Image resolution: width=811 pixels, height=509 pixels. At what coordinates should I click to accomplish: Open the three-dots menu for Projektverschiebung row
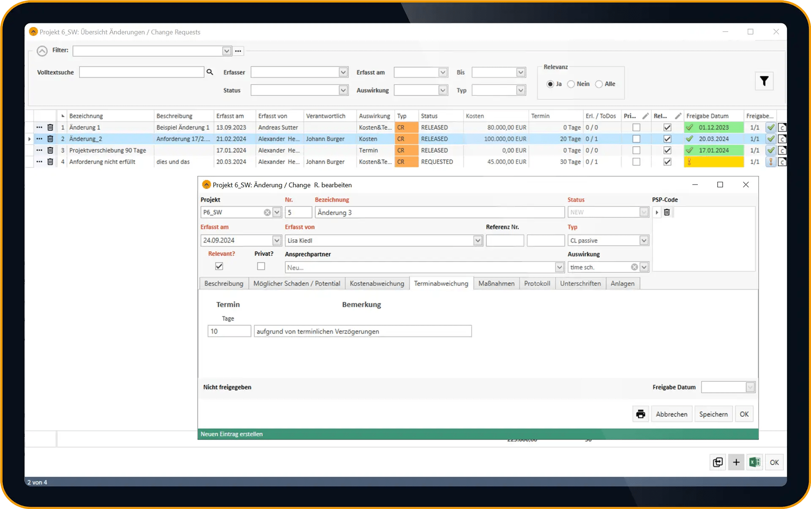tap(39, 150)
